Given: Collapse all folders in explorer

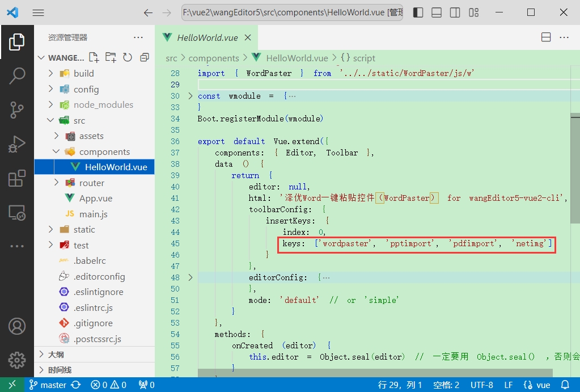Looking at the screenshot, I should point(145,57).
